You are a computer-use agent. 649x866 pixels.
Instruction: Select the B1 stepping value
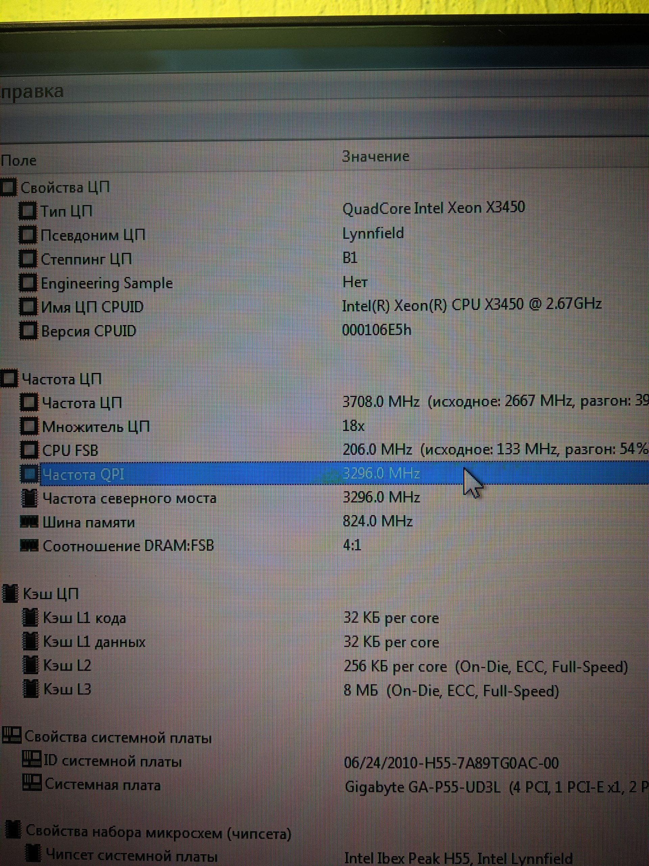(x=350, y=258)
